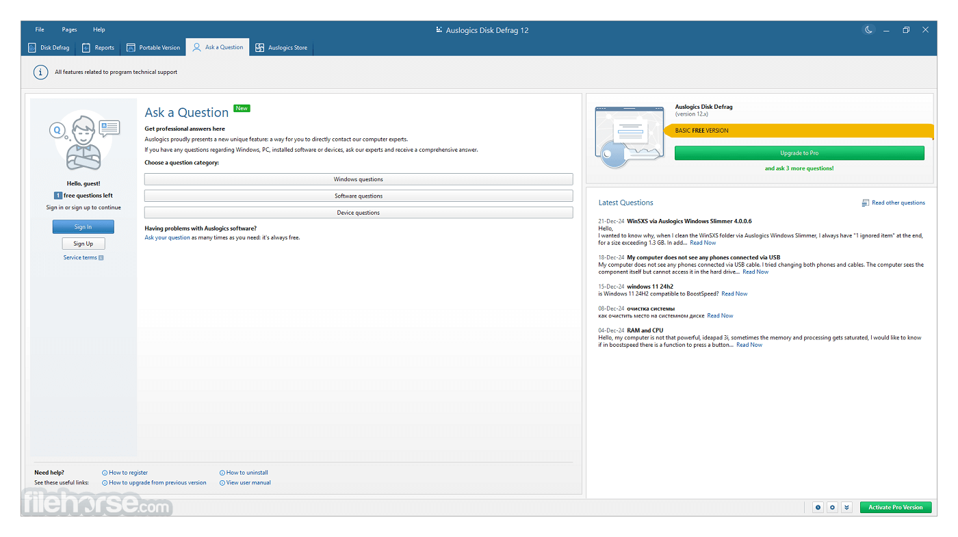Switch to the Reports tab
Image resolution: width=958 pixels, height=537 pixels.
point(98,48)
